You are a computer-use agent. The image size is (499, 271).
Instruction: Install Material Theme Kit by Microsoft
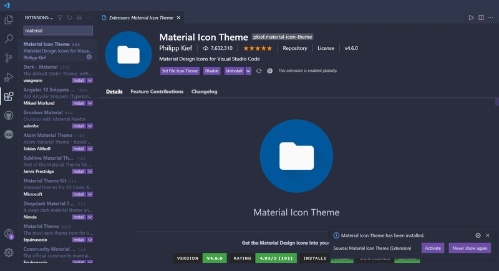[x=79, y=194]
